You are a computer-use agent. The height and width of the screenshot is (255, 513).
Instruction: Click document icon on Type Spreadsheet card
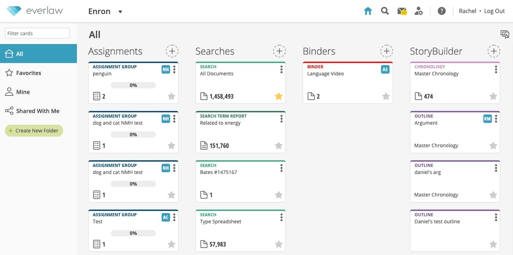(204, 244)
